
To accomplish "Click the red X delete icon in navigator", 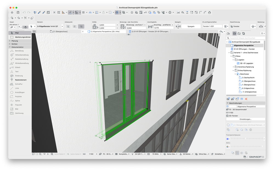I will pyautogui.click(x=246, y=99).
